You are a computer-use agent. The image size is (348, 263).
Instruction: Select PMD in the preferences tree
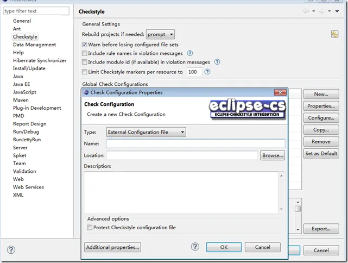[x=18, y=116]
